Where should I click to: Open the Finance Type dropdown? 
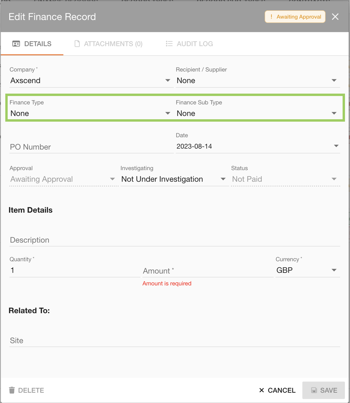click(x=168, y=113)
